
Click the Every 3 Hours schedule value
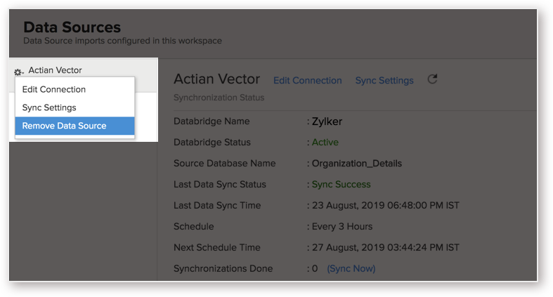[342, 227]
